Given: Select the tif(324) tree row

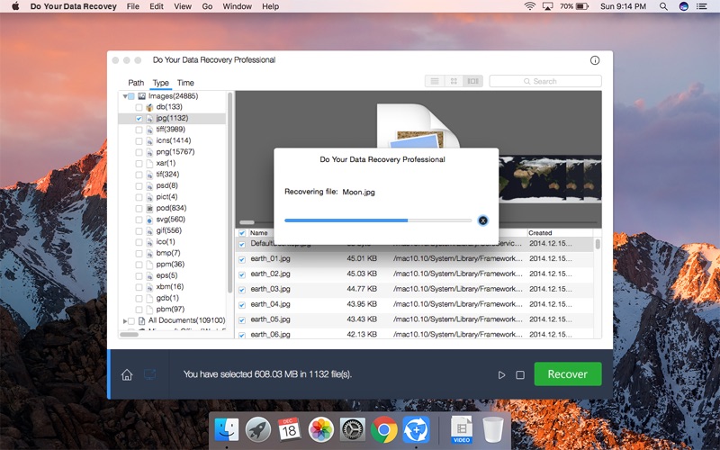Looking at the screenshot, I should pyautogui.click(x=173, y=175).
